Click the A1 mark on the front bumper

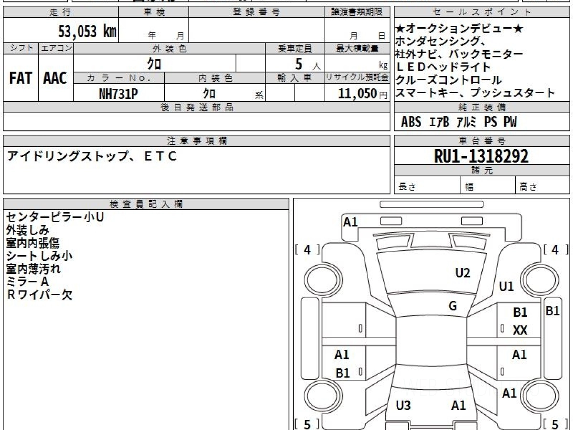(350, 222)
